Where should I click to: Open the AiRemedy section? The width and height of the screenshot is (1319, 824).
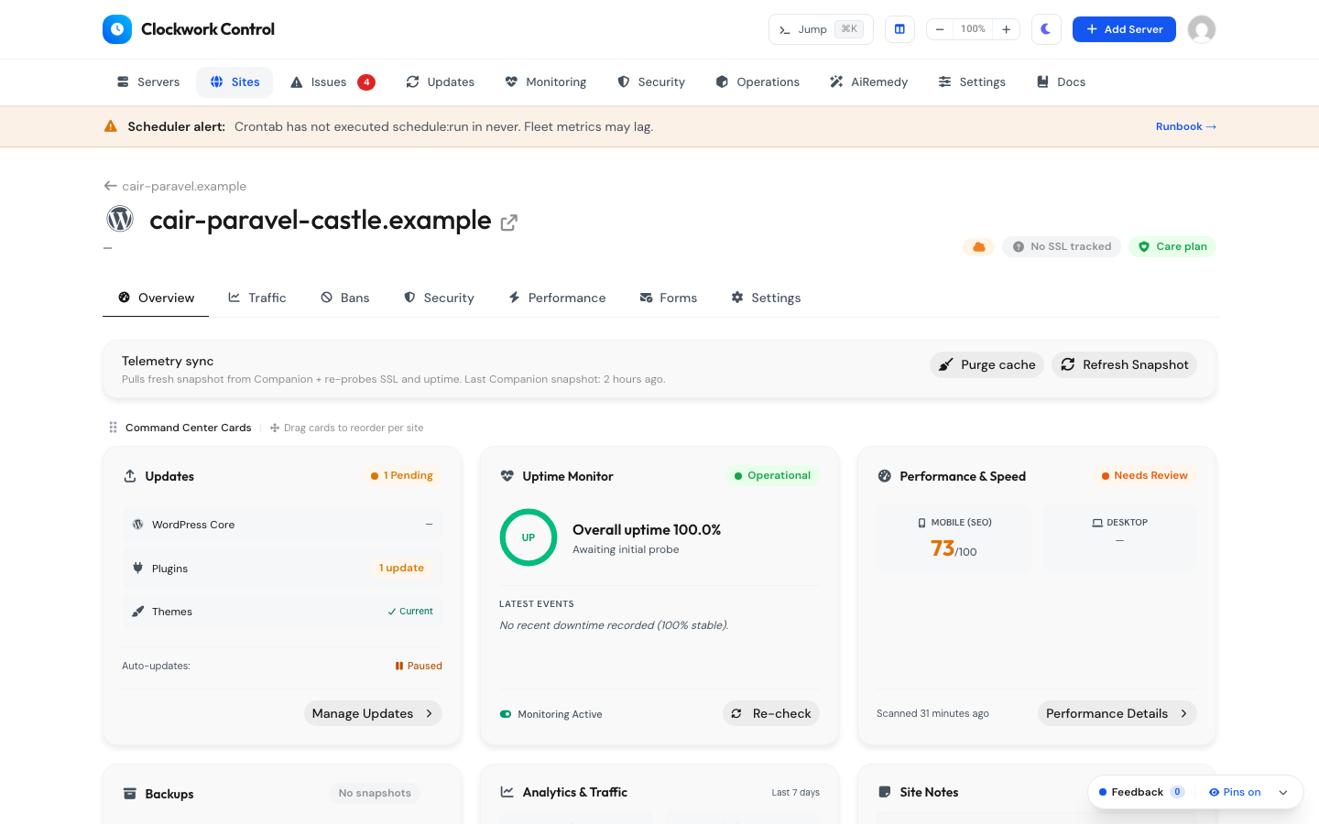868,82
